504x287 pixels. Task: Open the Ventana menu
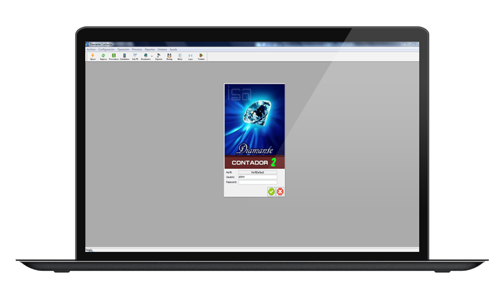click(163, 50)
